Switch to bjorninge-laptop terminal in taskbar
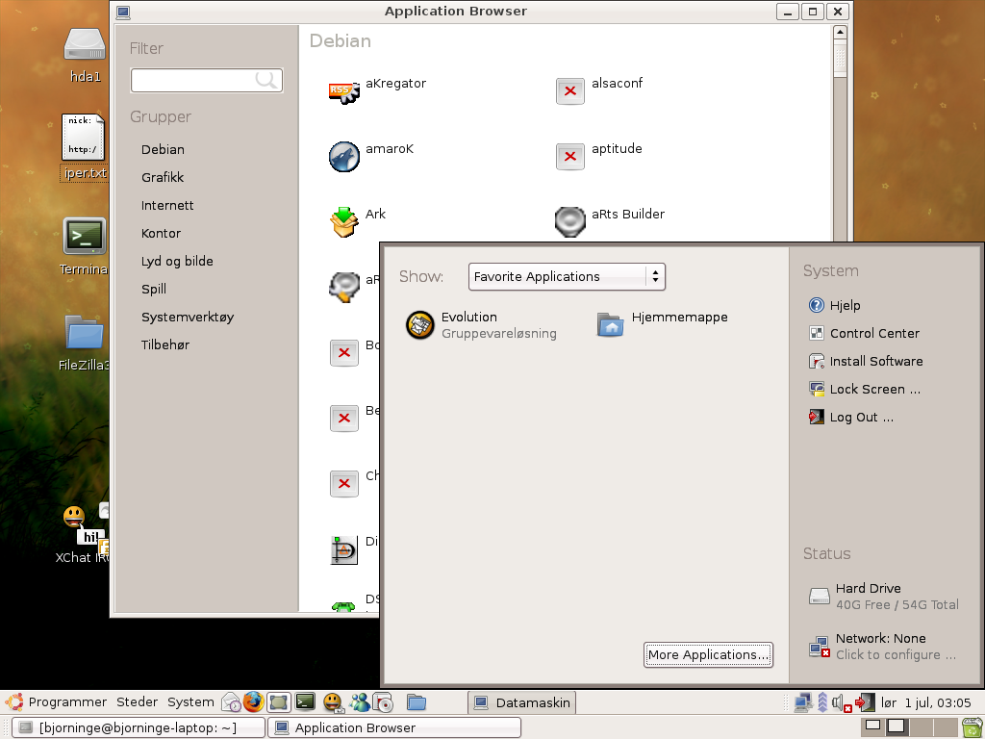 point(139,727)
